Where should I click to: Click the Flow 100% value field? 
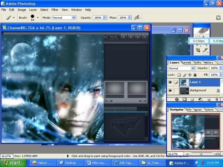coord(123,17)
